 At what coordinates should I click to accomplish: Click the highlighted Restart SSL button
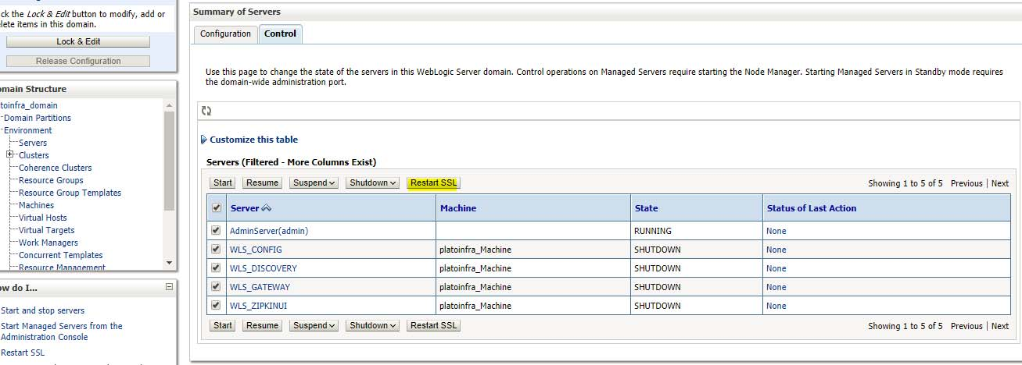[434, 182]
